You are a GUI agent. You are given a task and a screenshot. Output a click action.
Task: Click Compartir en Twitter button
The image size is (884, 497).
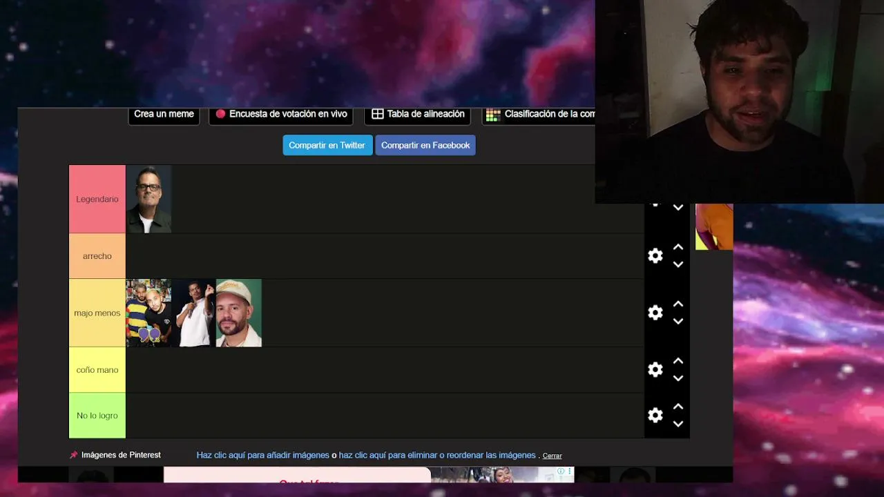(x=327, y=145)
